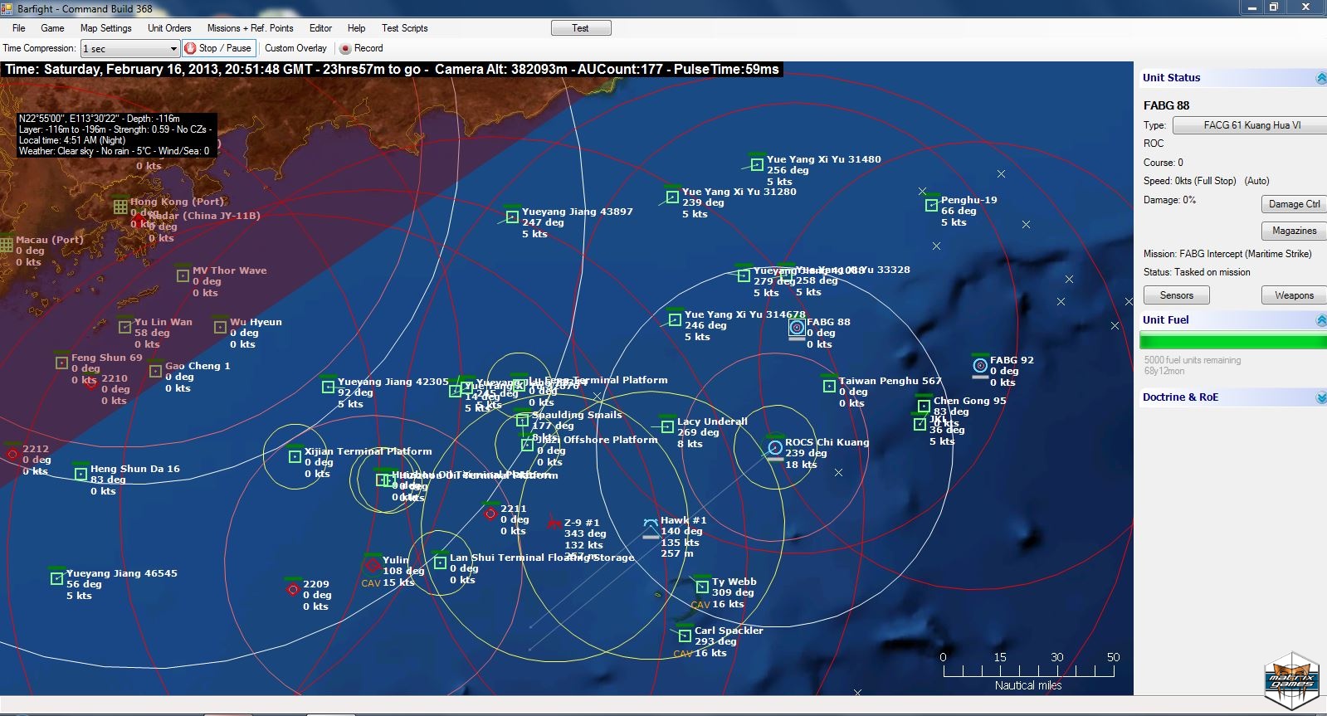Click the green Unit Fuel bar
The height and width of the screenshot is (716, 1327).
click(x=1232, y=341)
